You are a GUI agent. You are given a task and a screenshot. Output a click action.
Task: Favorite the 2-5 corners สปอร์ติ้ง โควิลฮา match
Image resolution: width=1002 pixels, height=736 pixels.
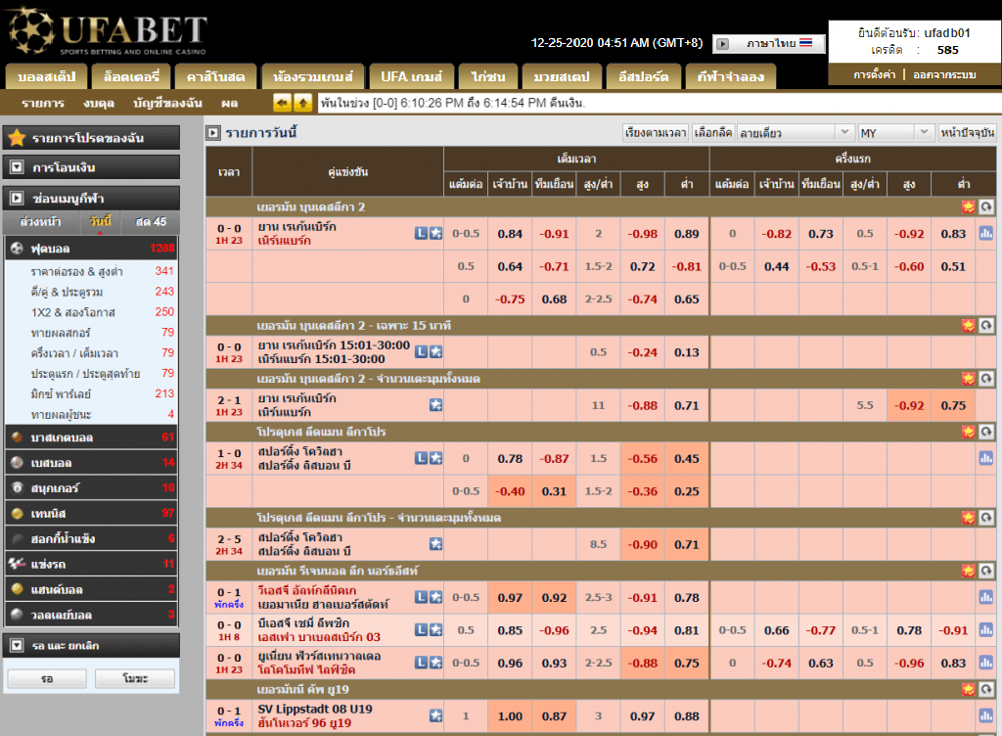coord(435,544)
